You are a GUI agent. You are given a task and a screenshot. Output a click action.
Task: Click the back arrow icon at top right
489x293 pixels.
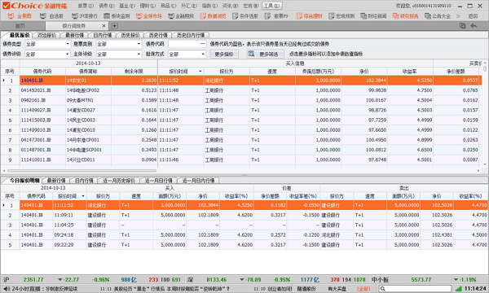tap(474, 26)
